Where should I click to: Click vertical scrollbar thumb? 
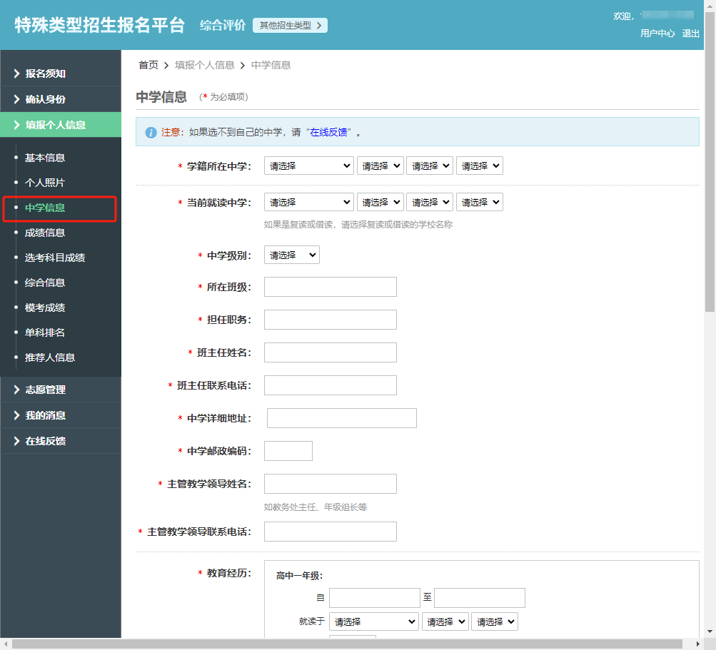point(710,161)
